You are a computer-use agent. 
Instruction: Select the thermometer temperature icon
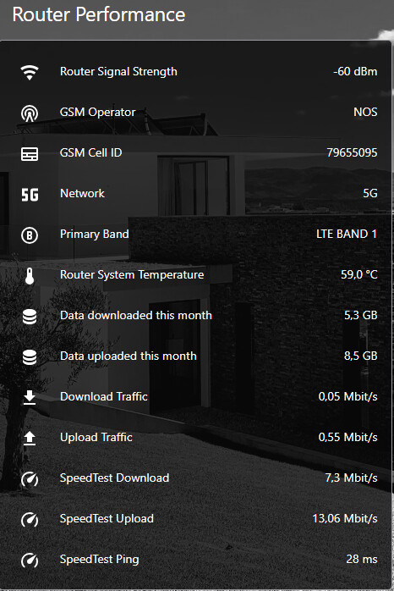[30, 276]
